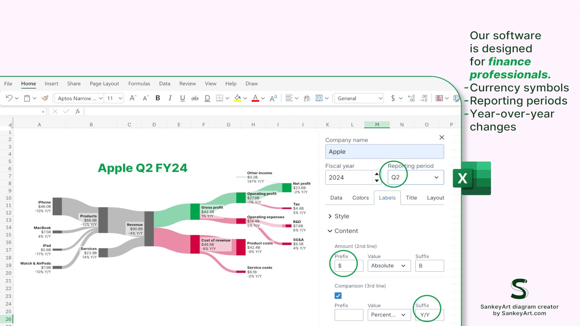Open the Amount Value Absolute dropdown
This screenshot has height=326, width=580.
389,266
